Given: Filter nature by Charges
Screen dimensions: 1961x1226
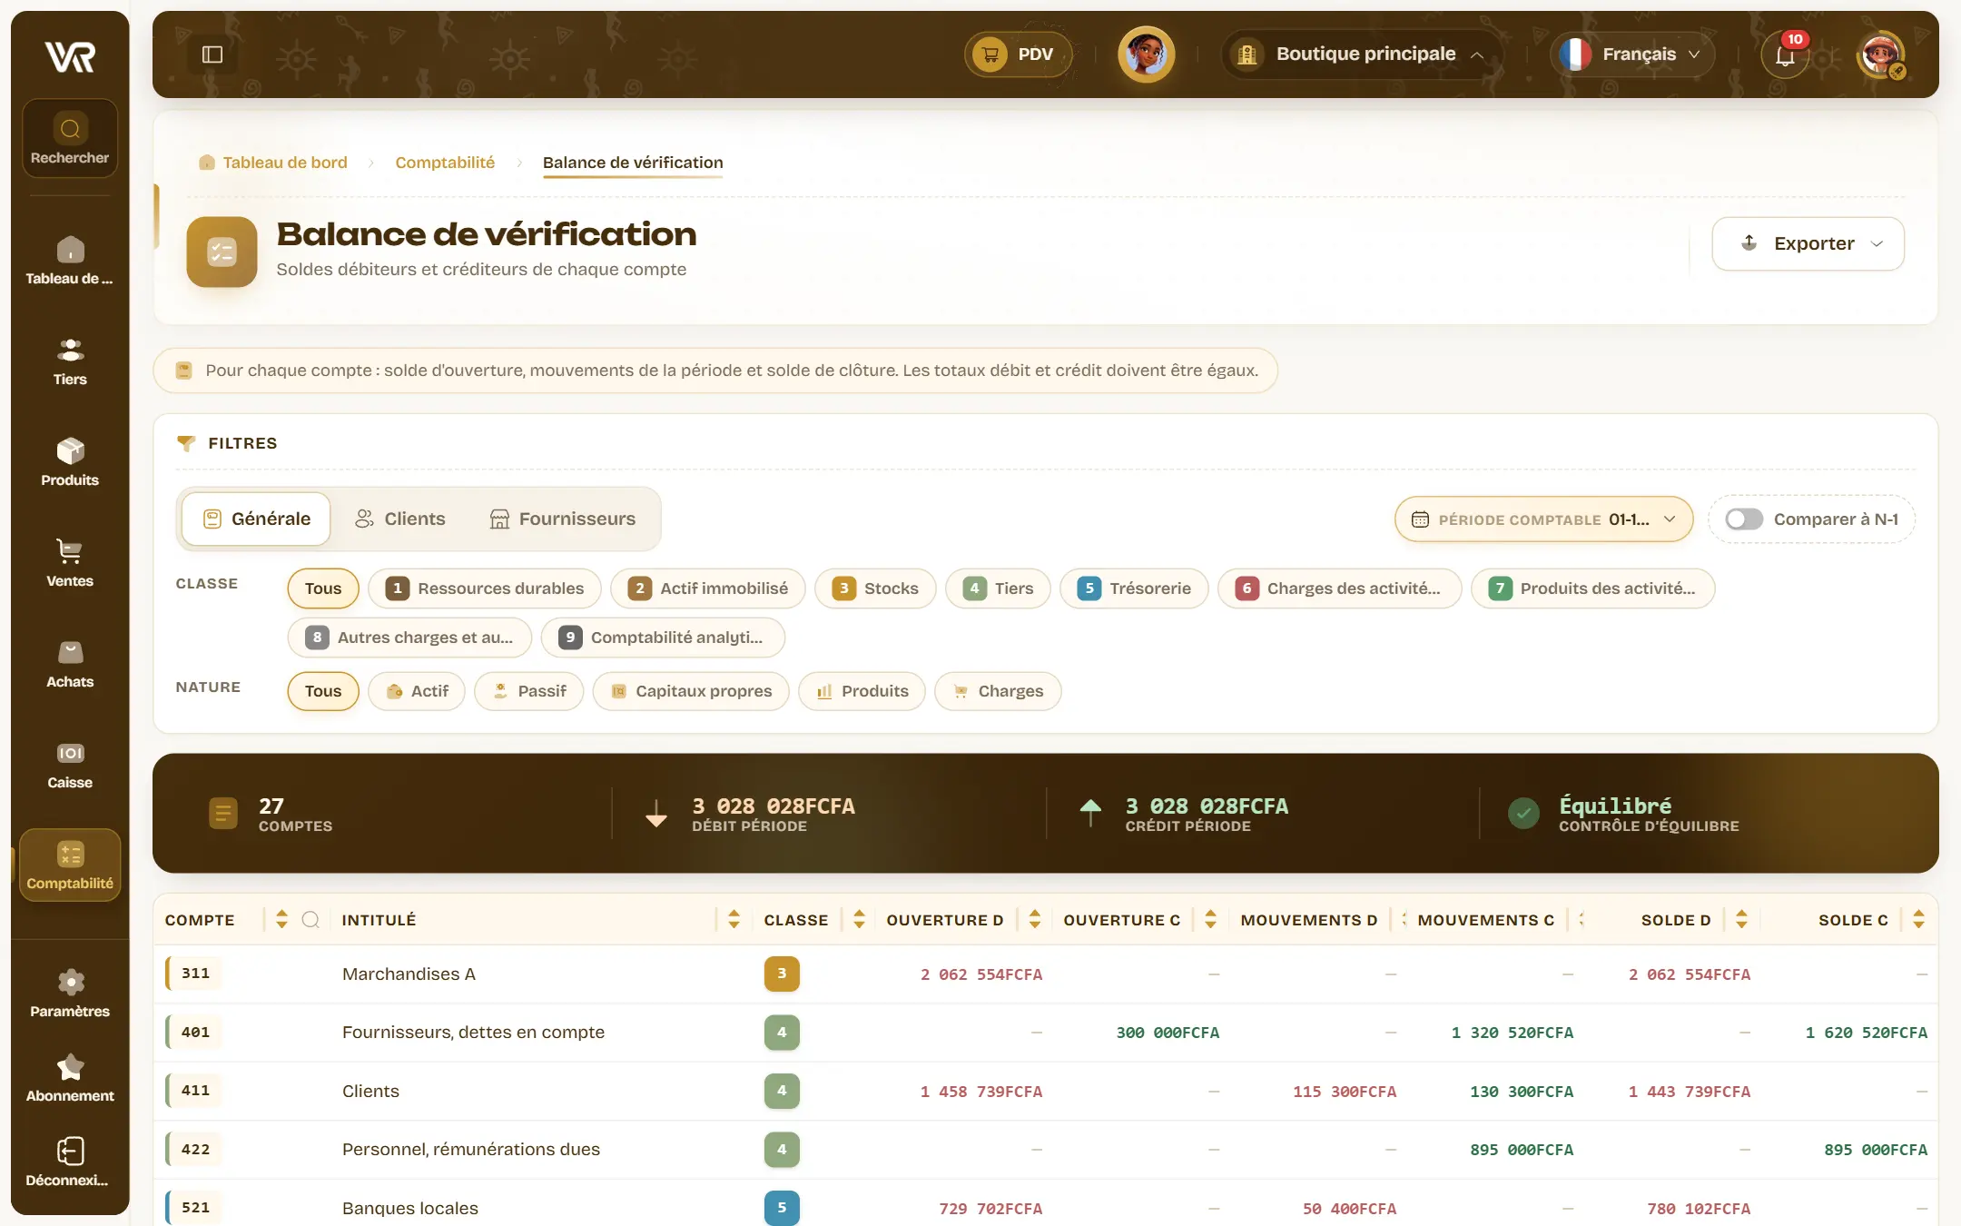Looking at the screenshot, I should [998, 691].
